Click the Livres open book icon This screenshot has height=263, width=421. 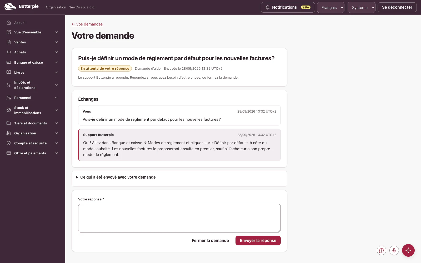tap(9, 72)
